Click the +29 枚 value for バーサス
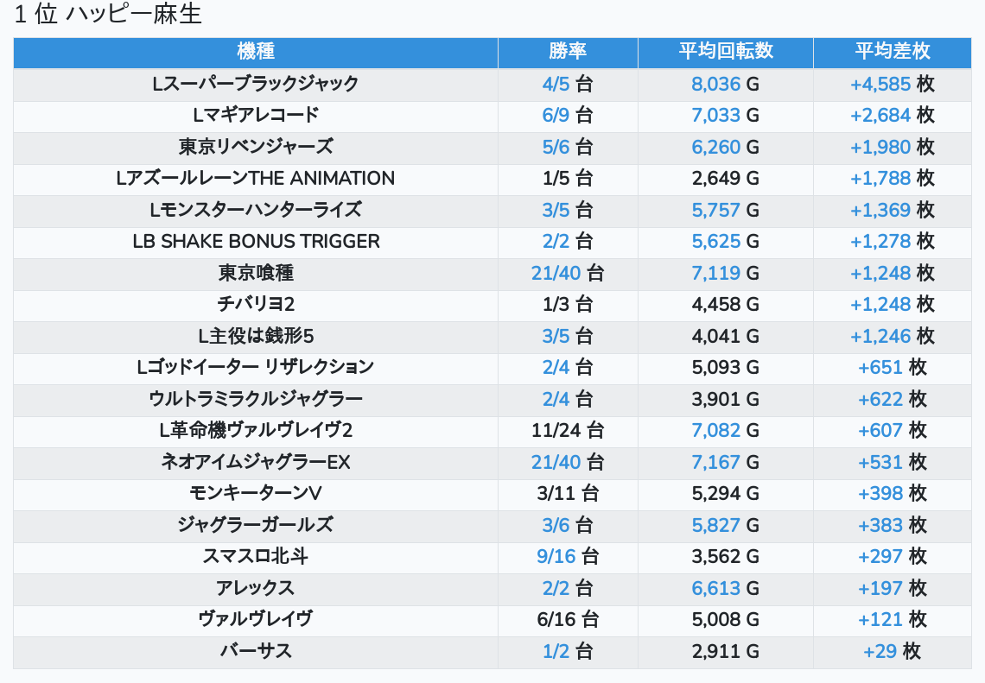 coord(892,651)
